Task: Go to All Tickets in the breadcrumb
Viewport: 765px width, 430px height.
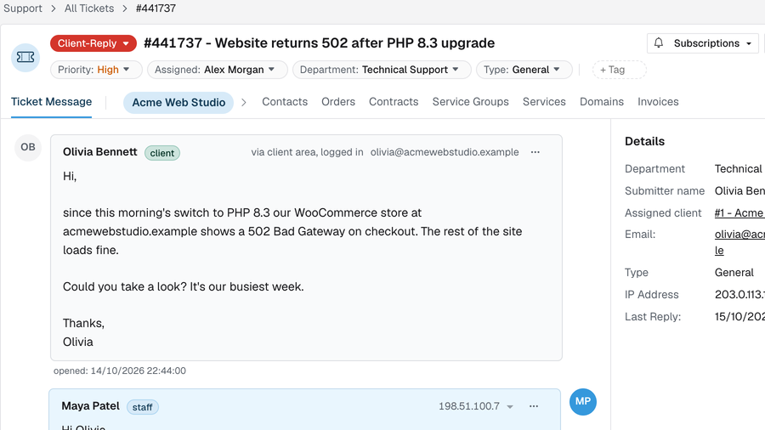Action: pyautogui.click(x=89, y=8)
